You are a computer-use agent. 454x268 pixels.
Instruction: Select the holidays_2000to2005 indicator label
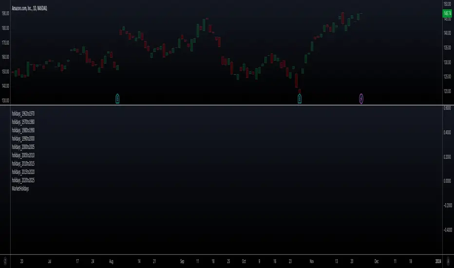tap(23, 147)
